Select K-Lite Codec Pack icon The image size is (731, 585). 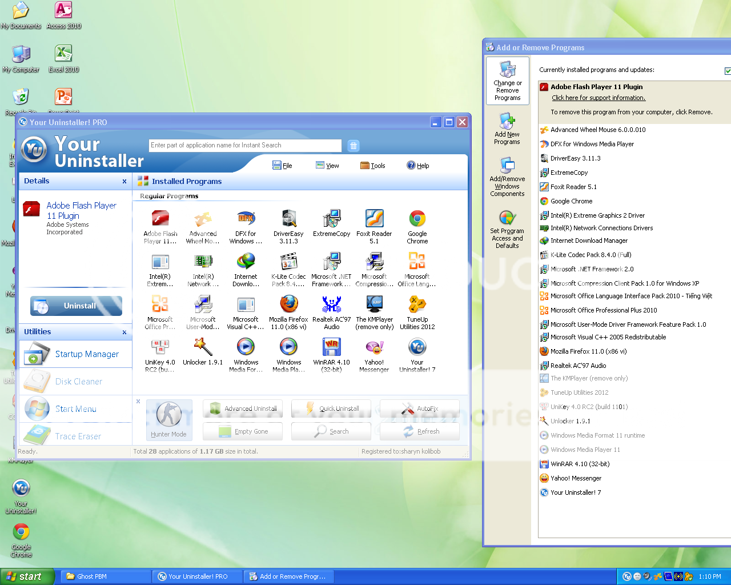click(x=288, y=262)
